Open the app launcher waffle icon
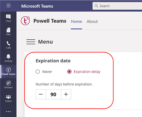 point(8,6)
